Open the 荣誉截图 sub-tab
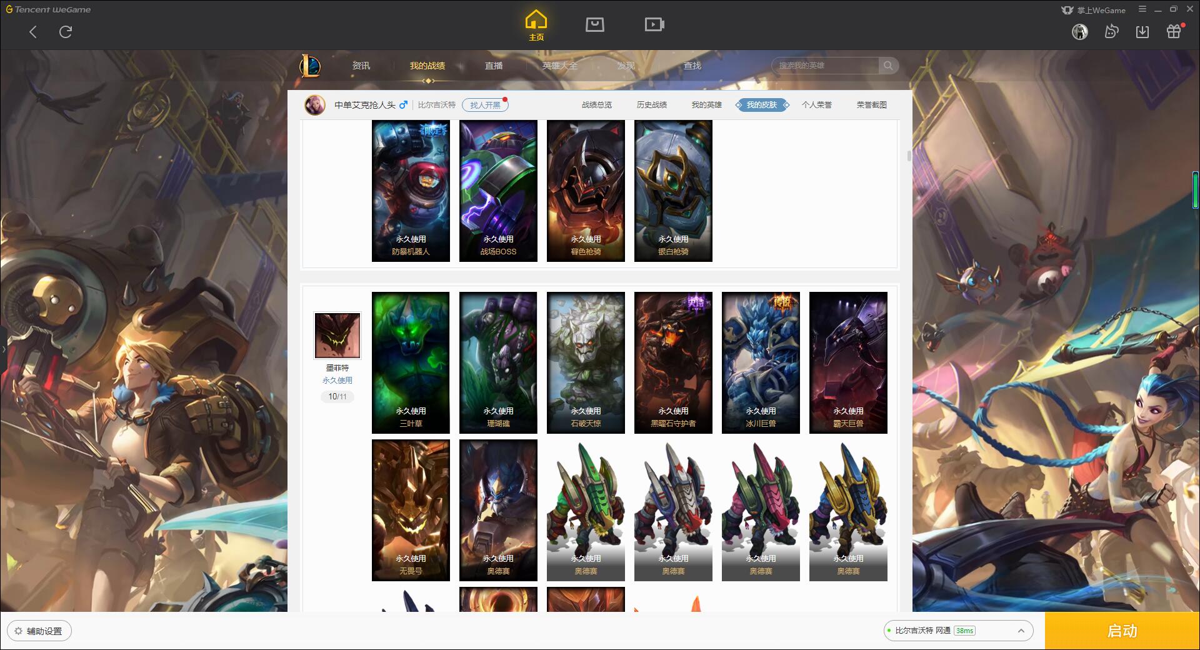The height and width of the screenshot is (650, 1200). point(872,105)
